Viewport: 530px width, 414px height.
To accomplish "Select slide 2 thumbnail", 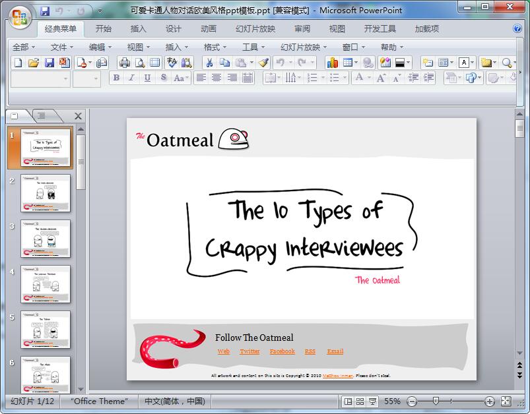I will coord(46,193).
